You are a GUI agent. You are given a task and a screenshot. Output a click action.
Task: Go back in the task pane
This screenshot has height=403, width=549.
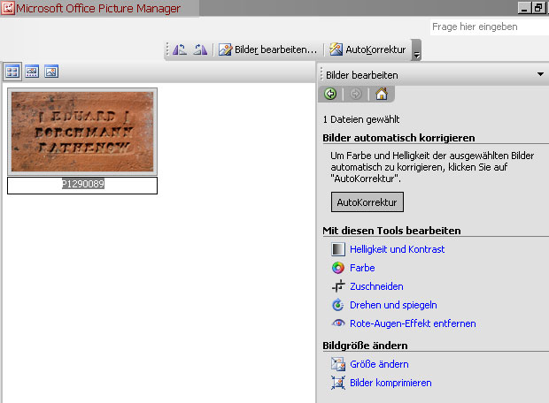[x=330, y=94]
